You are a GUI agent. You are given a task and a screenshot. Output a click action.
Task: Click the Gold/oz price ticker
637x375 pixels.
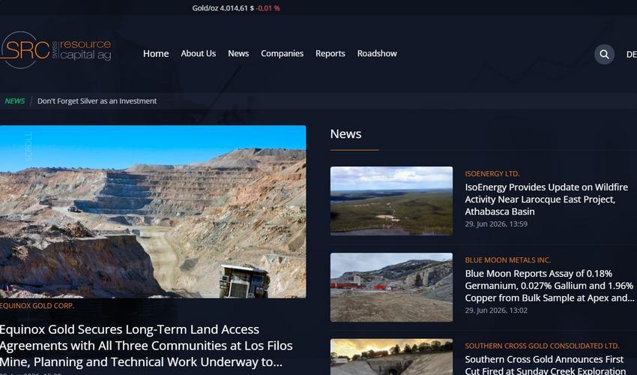click(x=236, y=8)
